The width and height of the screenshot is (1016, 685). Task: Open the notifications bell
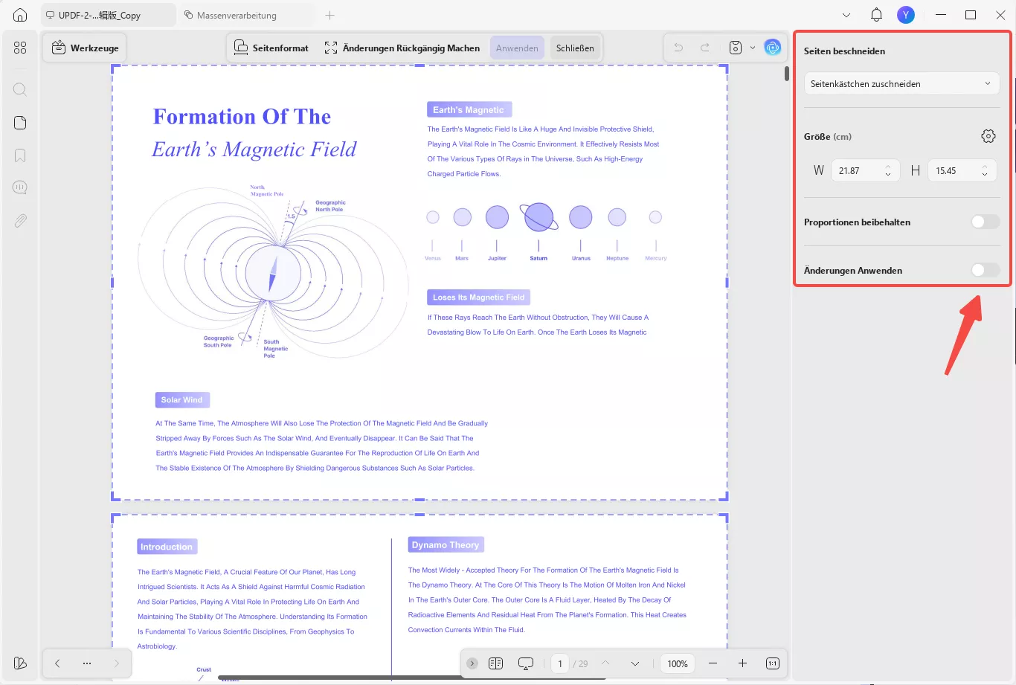pyautogui.click(x=876, y=15)
